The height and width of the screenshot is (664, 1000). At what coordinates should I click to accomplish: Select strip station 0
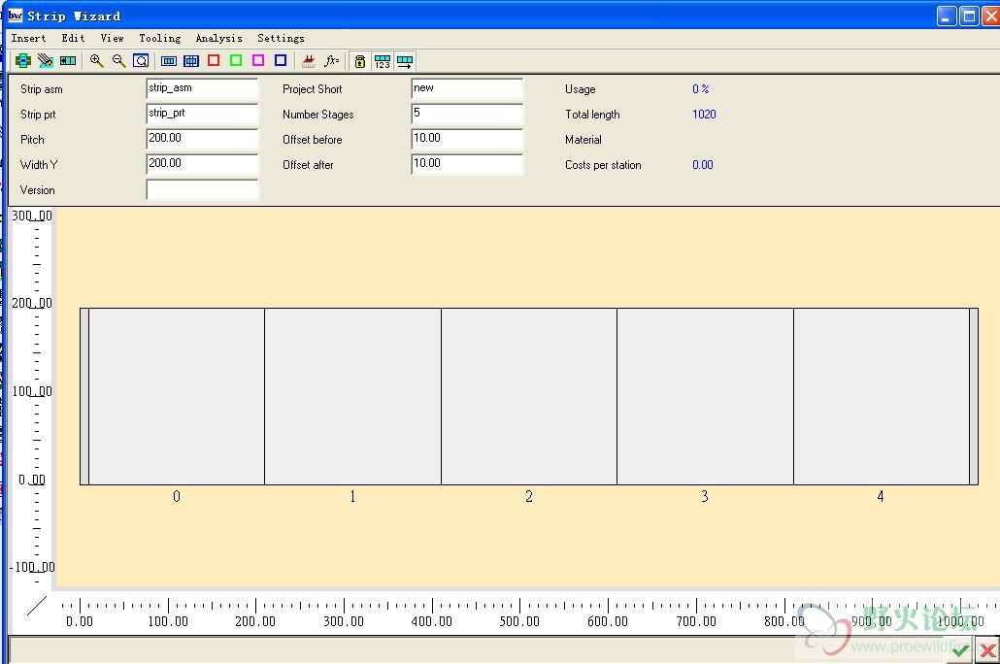[x=177, y=396]
